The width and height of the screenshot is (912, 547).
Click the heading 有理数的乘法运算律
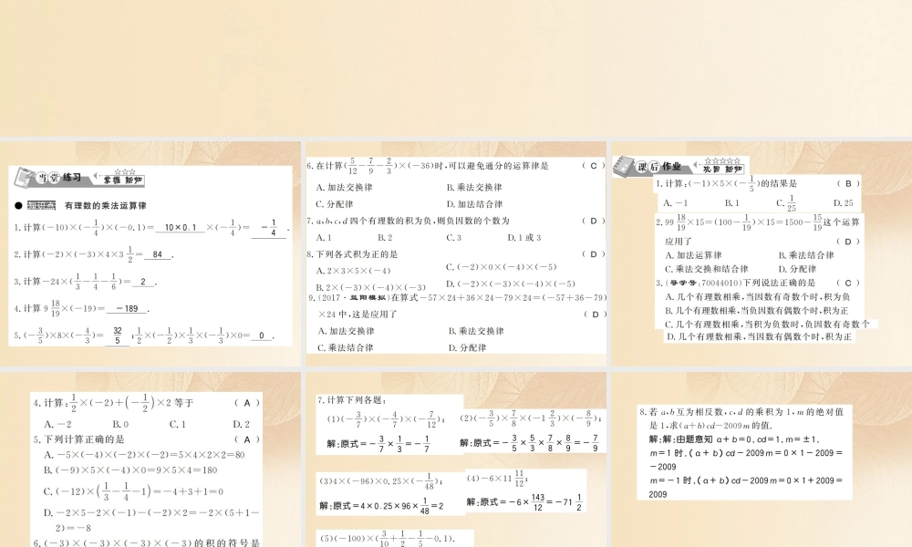tap(105, 206)
